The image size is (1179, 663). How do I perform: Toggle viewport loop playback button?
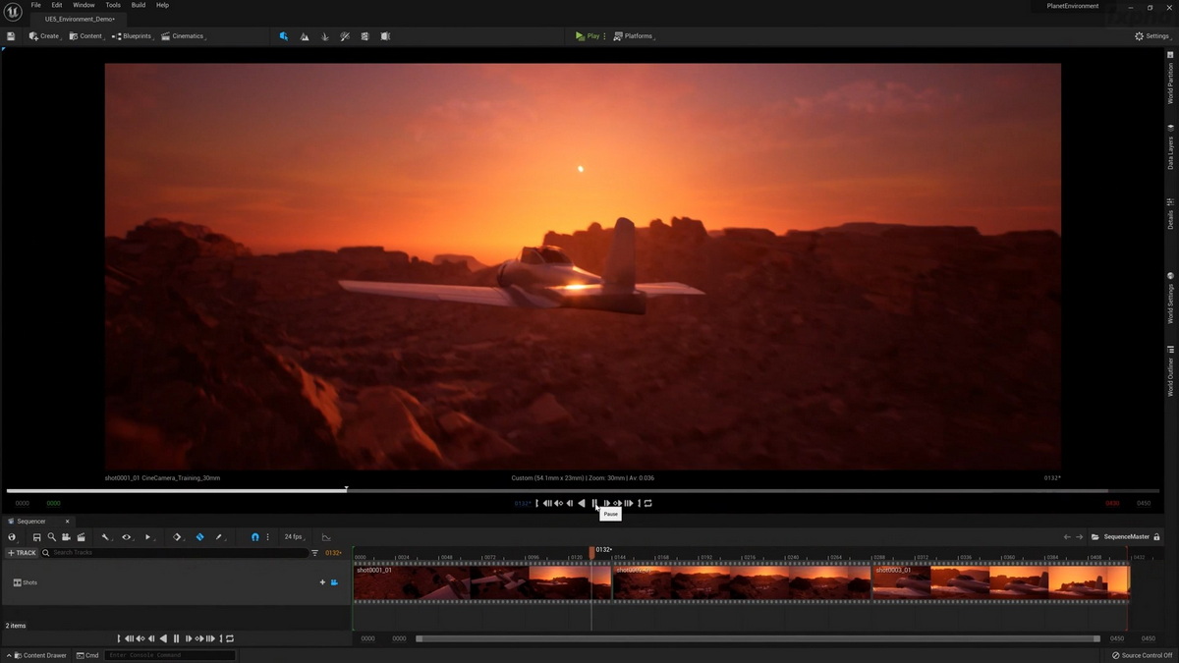click(x=647, y=503)
